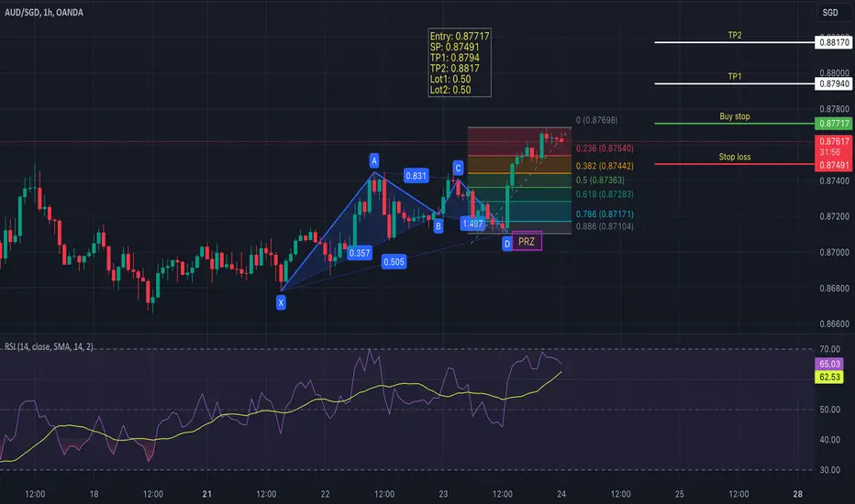Click harmonic pattern point A marker

[374, 160]
